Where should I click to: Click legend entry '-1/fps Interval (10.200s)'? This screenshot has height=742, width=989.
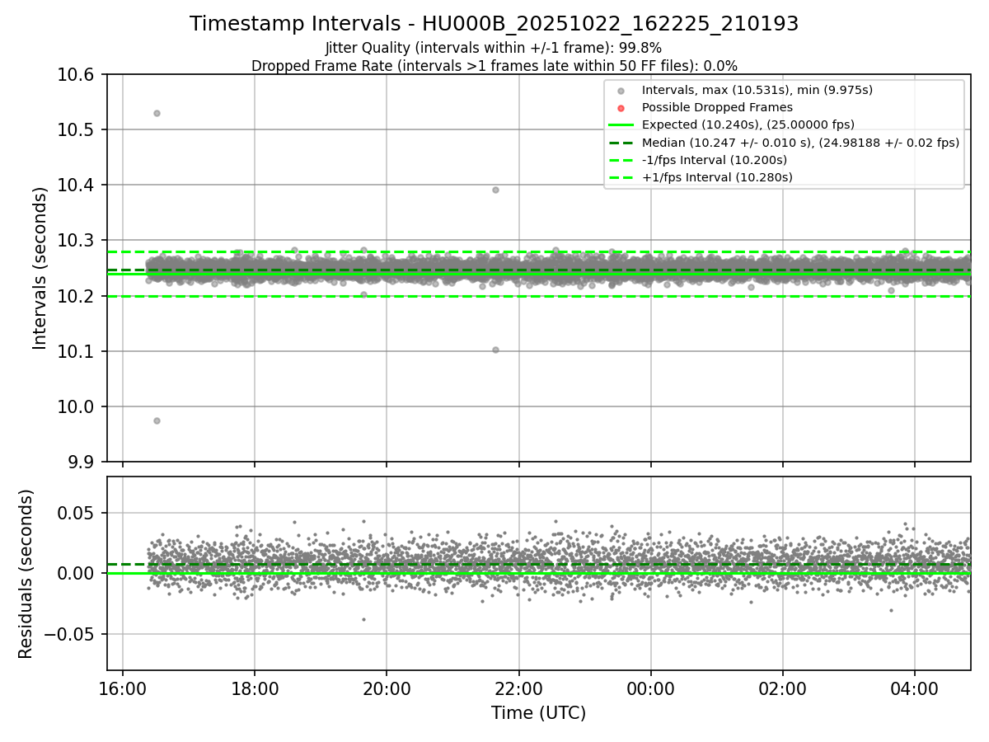click(x=714, y=160)
